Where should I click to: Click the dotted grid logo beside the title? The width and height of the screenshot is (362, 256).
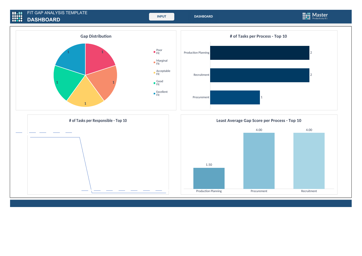tap(17, 17)
